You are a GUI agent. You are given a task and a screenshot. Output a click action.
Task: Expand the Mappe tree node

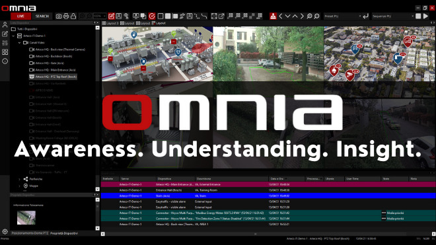tap(19, 186)
